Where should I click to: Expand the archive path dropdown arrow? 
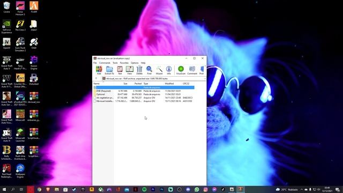205,78
